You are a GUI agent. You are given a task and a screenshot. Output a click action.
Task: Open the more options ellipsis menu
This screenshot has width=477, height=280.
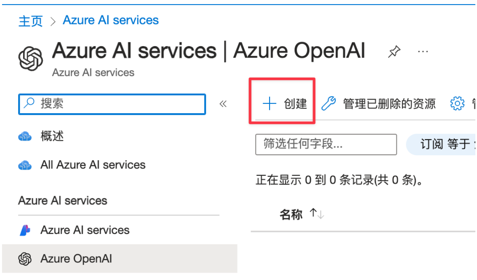tap(423, 52)
